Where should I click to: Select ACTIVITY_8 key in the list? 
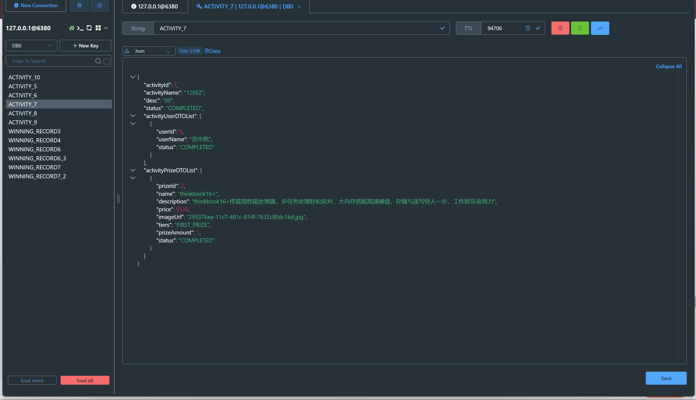[23, 113]
